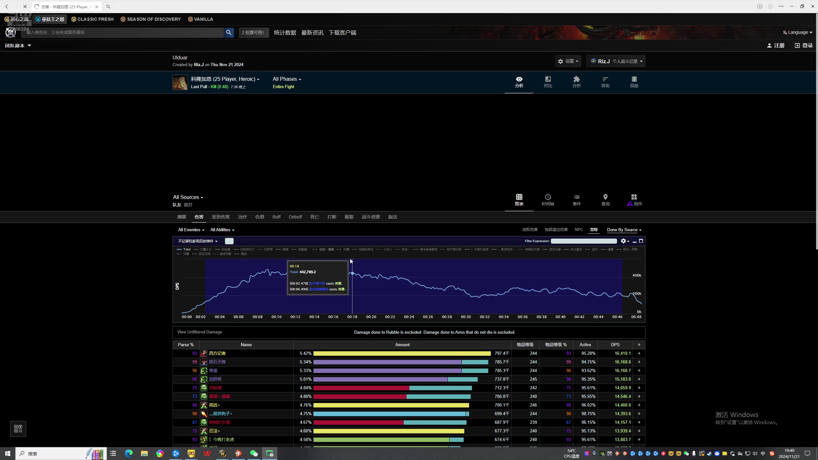Open the graph gear settings dropdown

[x=625, y=241]
